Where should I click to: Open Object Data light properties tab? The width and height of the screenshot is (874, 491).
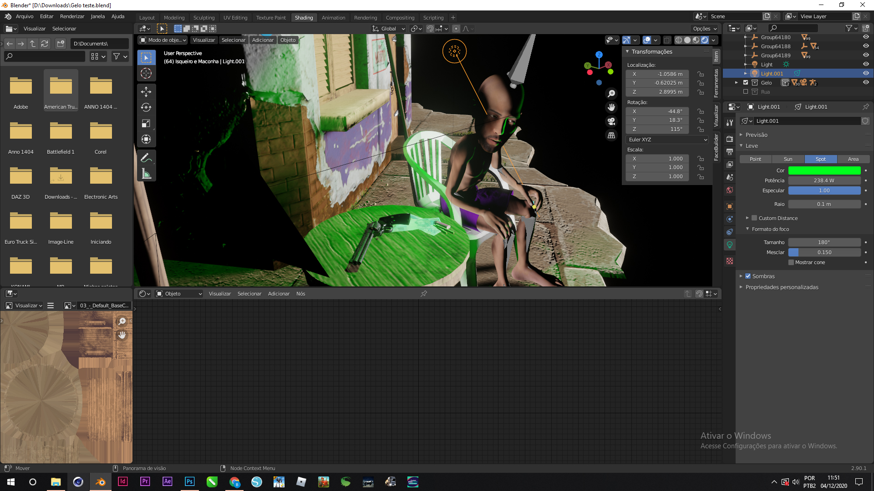tap(730, 245)
